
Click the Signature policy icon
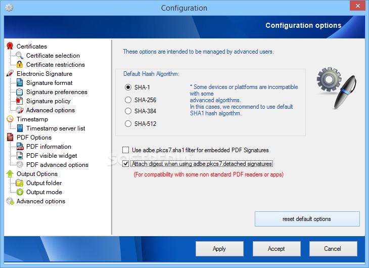[x=20, y=101]
